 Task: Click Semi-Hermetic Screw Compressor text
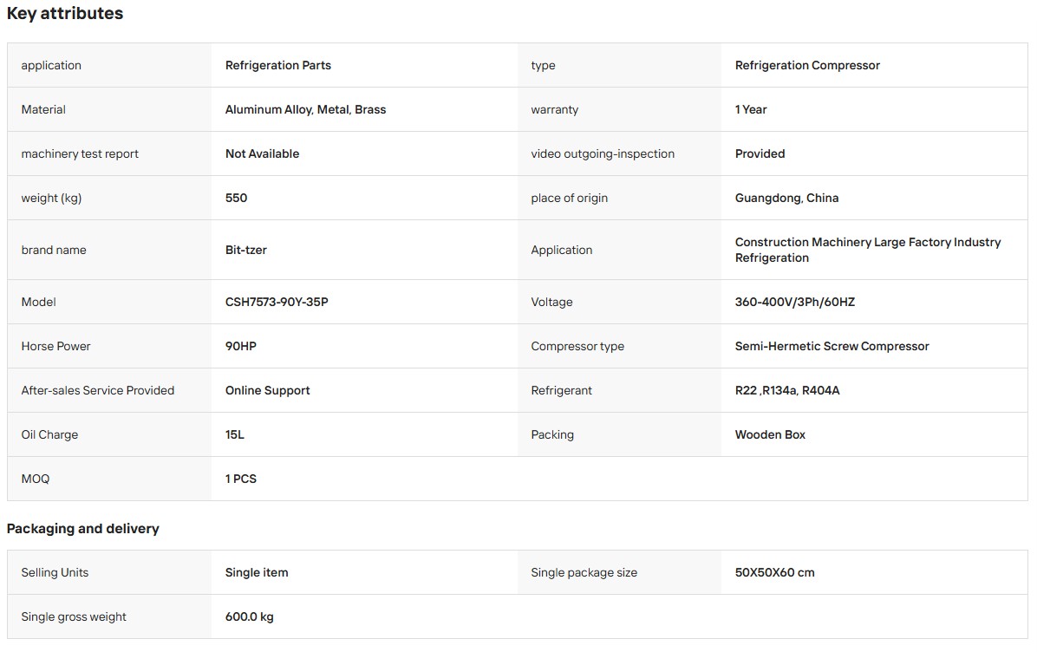pos(832,346)
